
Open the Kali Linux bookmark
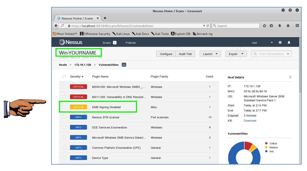pos(121,34)
